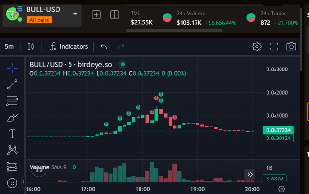Open the emoji icons tool
Image resolution: width=309 pixels, height=194 pixels.
(x=12, y=183)
